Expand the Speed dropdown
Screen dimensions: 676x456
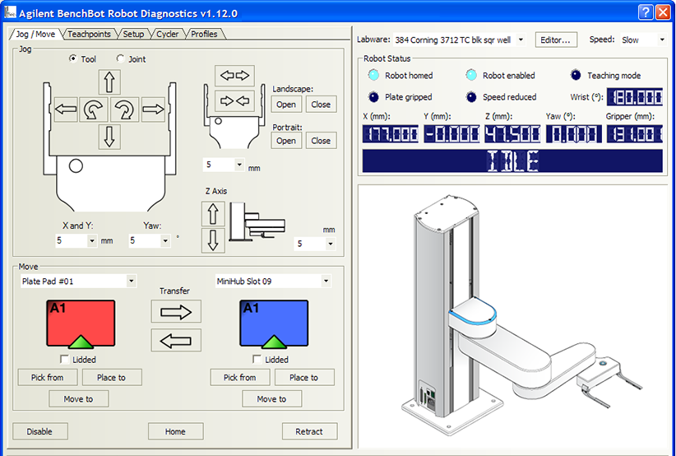(661, 40)
